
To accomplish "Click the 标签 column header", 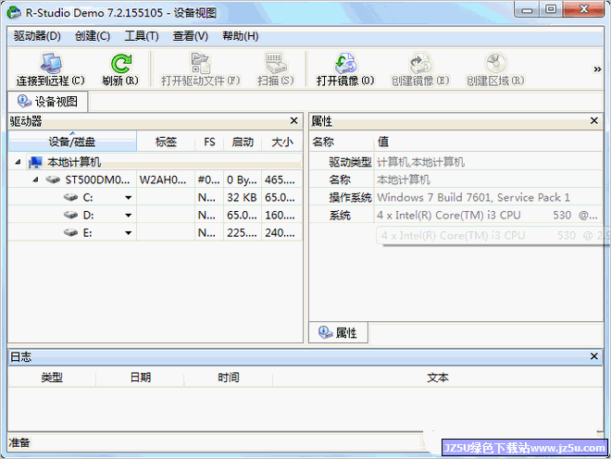I will coord(166,142).
